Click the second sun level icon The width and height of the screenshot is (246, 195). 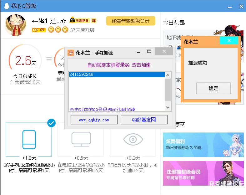coord(58,29)
